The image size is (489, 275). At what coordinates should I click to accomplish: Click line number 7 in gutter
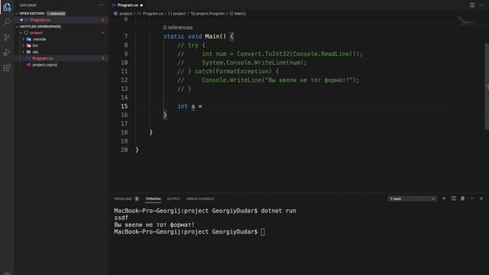(125, 37)
